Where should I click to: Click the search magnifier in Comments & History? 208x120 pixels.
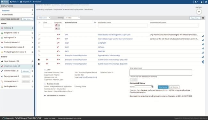(x=152, y=87)
